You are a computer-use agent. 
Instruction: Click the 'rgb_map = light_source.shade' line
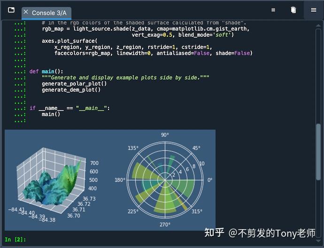point(146,29)
